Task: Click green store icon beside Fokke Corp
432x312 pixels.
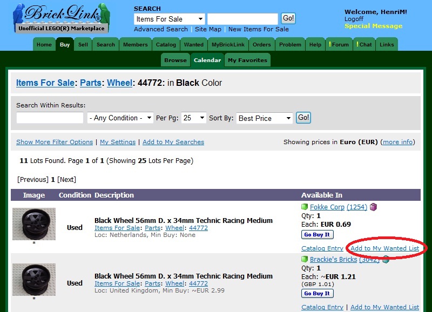Action: (305, 207)
